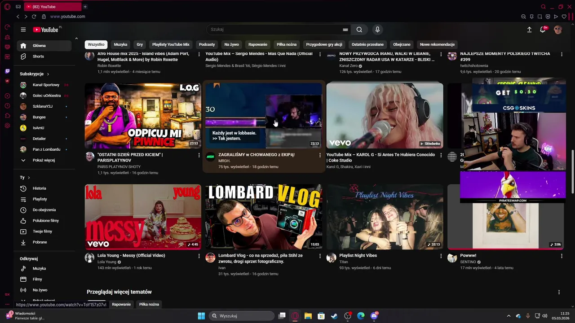Click the YouTube logo
The image size is (575, 323).
47,30
